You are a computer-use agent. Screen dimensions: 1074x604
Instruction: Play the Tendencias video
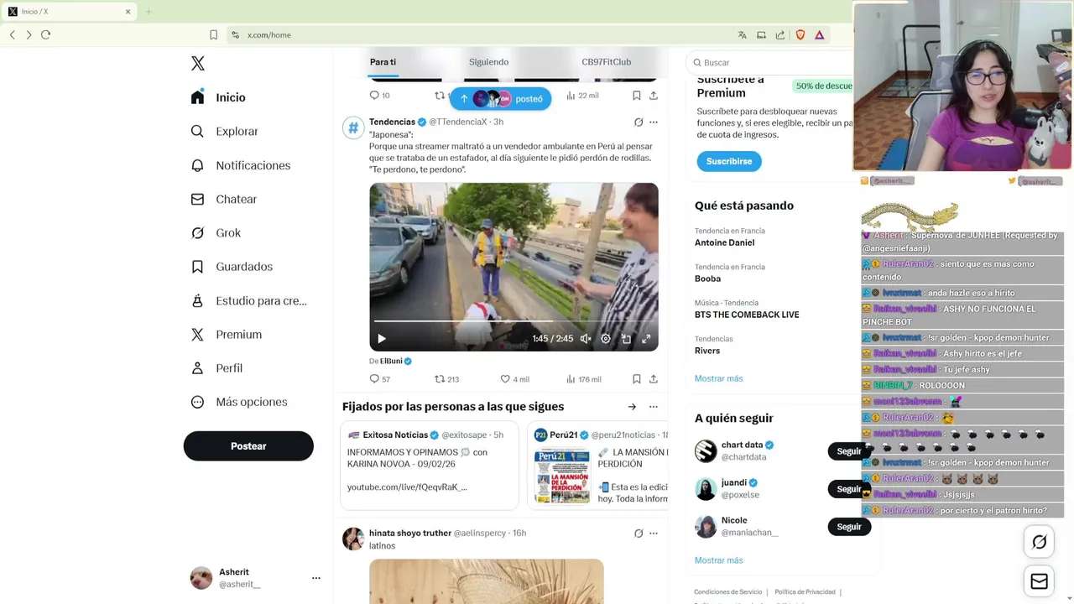pyautogui.click(x=381, y=339)
